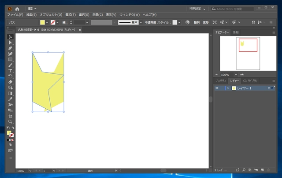
Task: Toggle visibility eye of レイヤー 1
Action: click(217, 88)
